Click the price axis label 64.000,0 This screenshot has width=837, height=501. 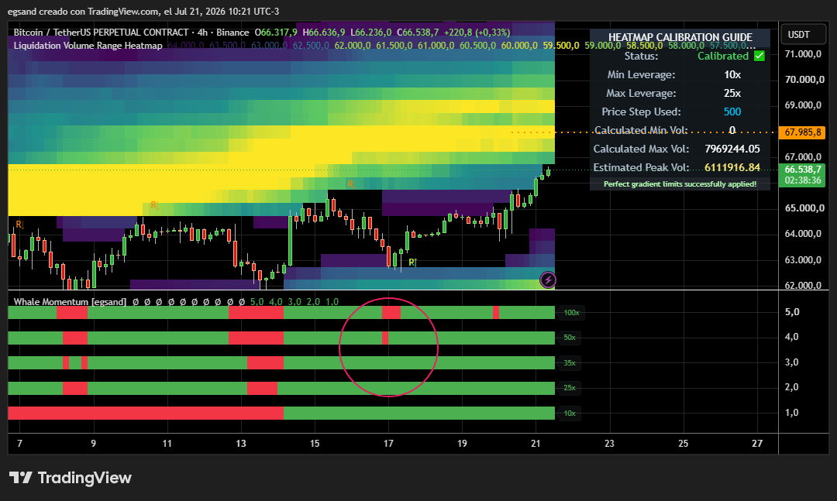click(x=803, y=234)
